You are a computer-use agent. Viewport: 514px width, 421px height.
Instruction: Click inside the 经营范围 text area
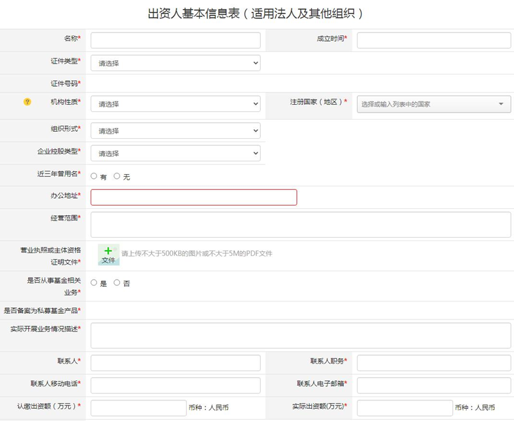[301, 224]
